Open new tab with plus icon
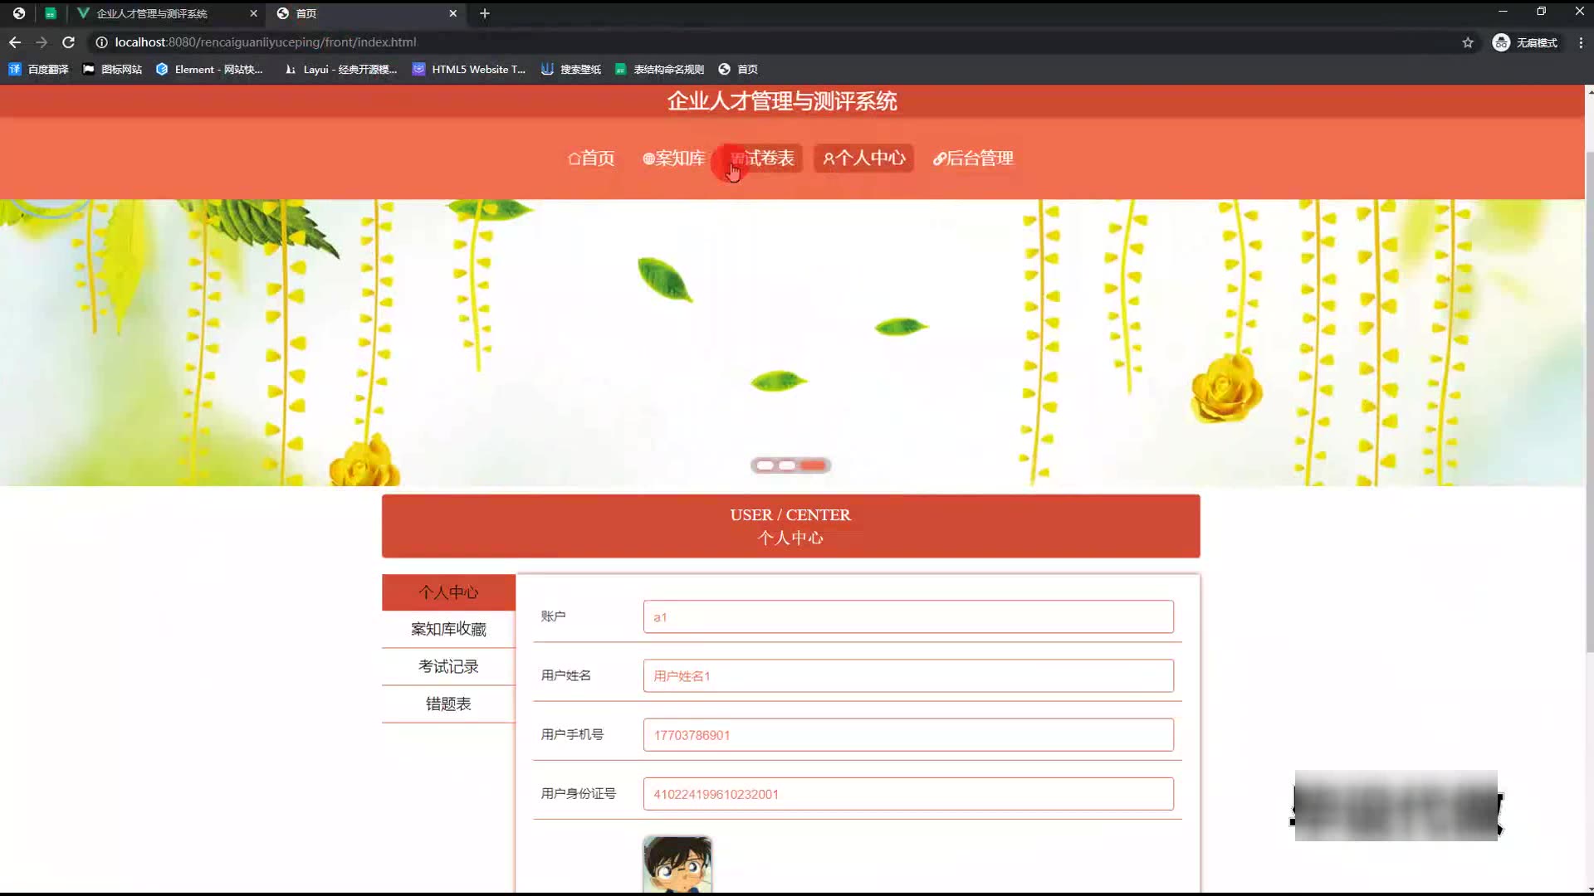Viewport: 1594px width, 896px height. [x=485, y=13]
